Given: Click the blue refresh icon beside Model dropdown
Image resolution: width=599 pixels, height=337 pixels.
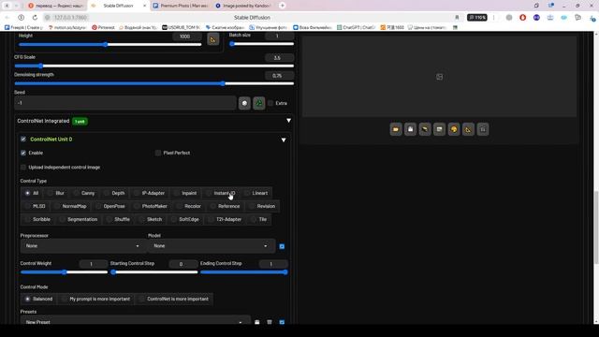Looking at the screenshot, I should pos(282,246).
